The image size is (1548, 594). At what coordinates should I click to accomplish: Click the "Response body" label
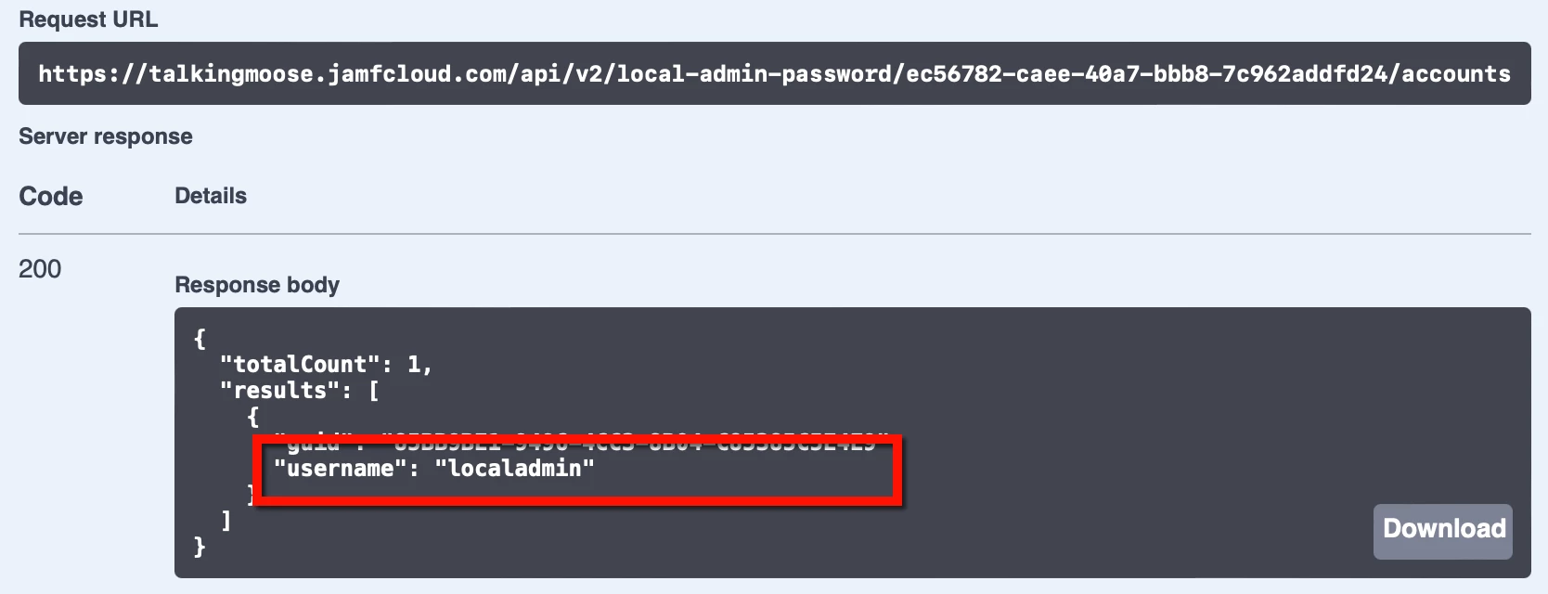(x=257, y=285)
